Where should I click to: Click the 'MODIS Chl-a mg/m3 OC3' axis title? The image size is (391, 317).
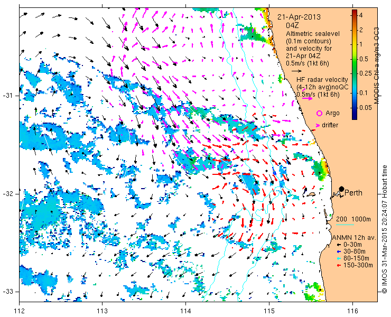pyautogui.click(x=377, y=66)
